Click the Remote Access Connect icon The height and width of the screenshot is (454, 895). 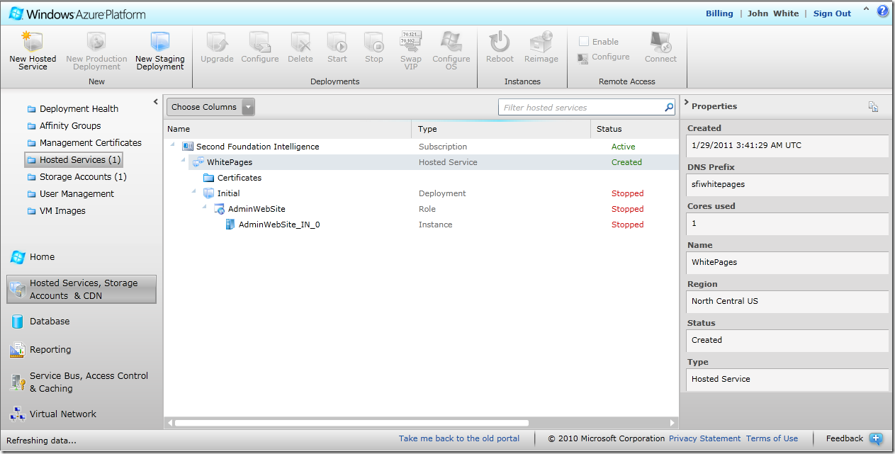tap(660, 42)
